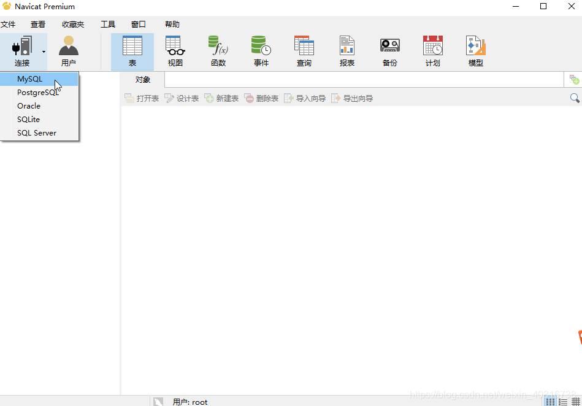Open the View (视图) toolbar icon

click(x=175, y=52)
